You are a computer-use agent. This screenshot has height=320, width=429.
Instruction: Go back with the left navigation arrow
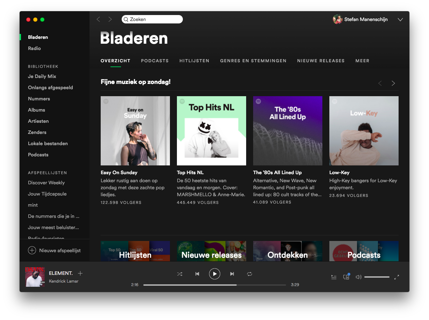coord(98,19)
